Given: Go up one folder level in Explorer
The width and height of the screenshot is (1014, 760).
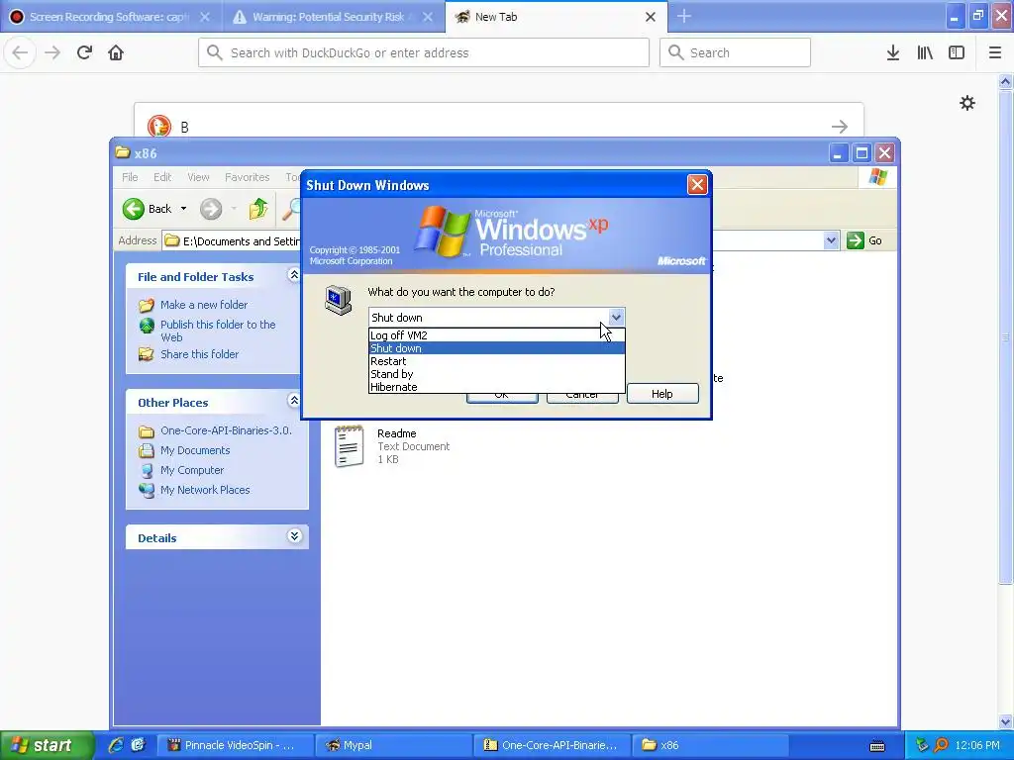Looking at the screenshot, I should pos(258,209).
